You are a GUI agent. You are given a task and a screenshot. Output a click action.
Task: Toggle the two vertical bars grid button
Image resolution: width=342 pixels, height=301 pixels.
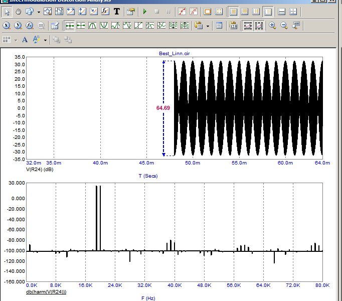pos(268,12)
